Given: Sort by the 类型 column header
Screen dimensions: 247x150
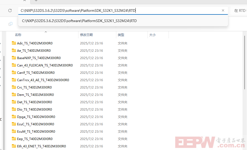Looking at the screenshot, I should [x=121, y=35].
